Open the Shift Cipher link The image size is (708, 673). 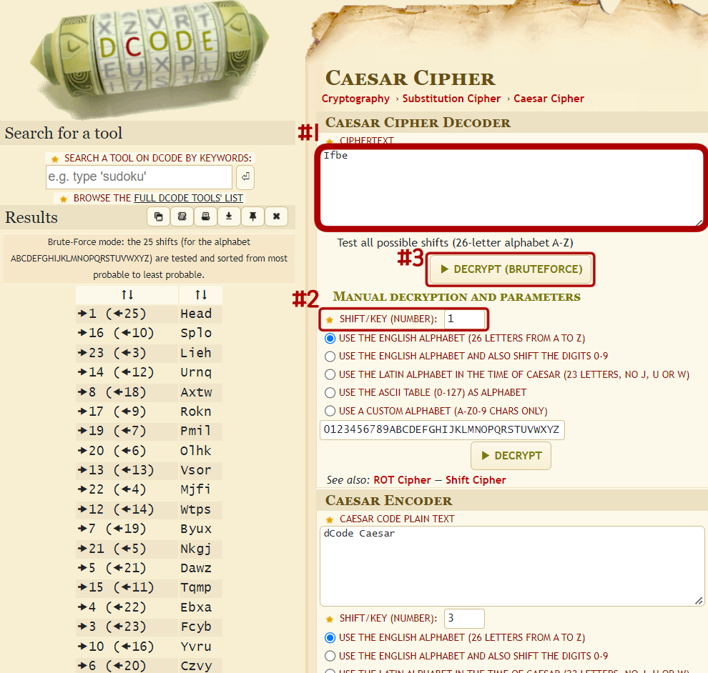tap(476, 480)
